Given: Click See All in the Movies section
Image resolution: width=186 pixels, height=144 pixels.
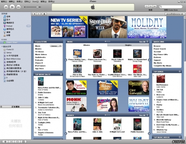Looking at the screenshot, I should [142, 115].
